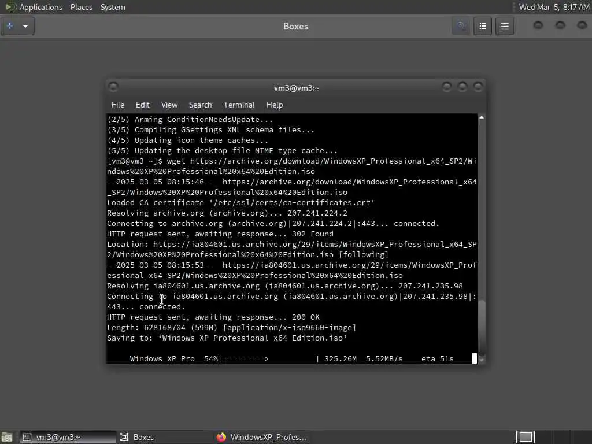Switch to vm3@vm3 terminal taskbar entry

click(68, 437)
